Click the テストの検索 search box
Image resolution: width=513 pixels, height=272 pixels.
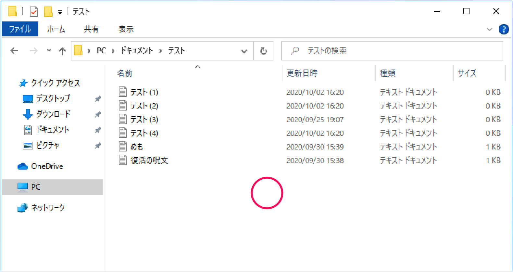pyautogui.click(x=392, y=51)
